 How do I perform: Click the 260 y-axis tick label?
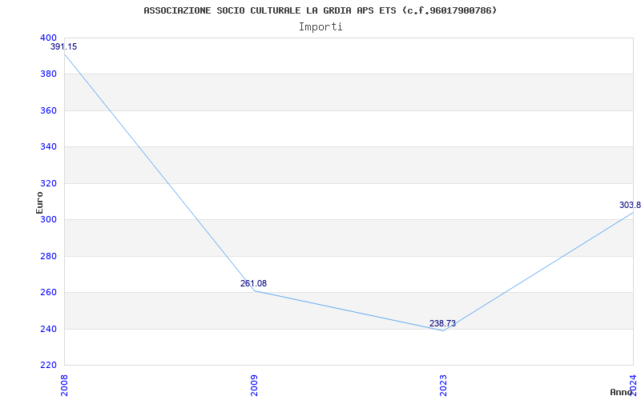(48, 293)
